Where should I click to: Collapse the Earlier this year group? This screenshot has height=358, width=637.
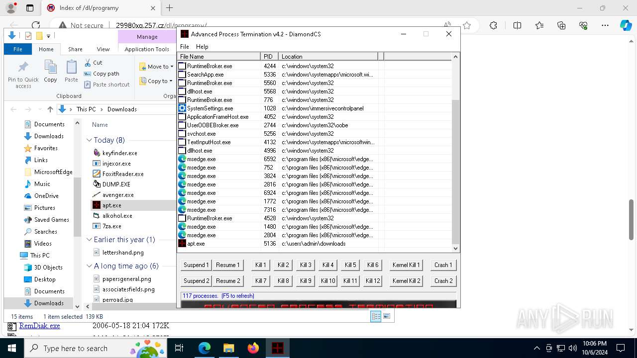pos(89,240)
